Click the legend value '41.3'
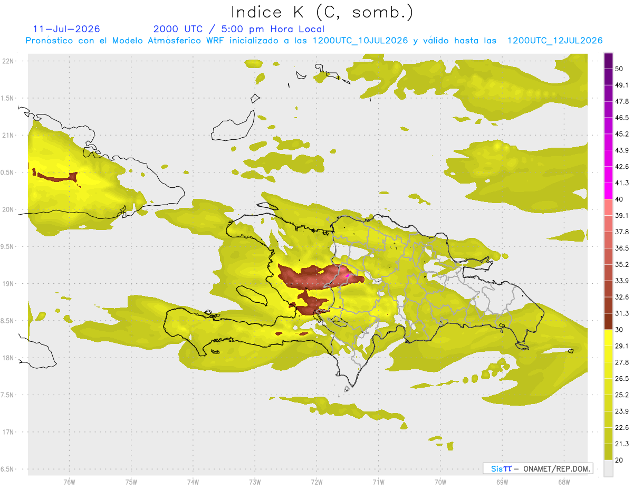 (622, 183)
